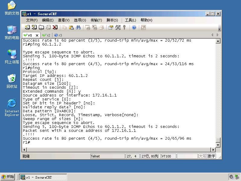Click the Copy toolbar icon
This screenshot has height=181, width=241.
pyautogui.click(x=64, y=27)
